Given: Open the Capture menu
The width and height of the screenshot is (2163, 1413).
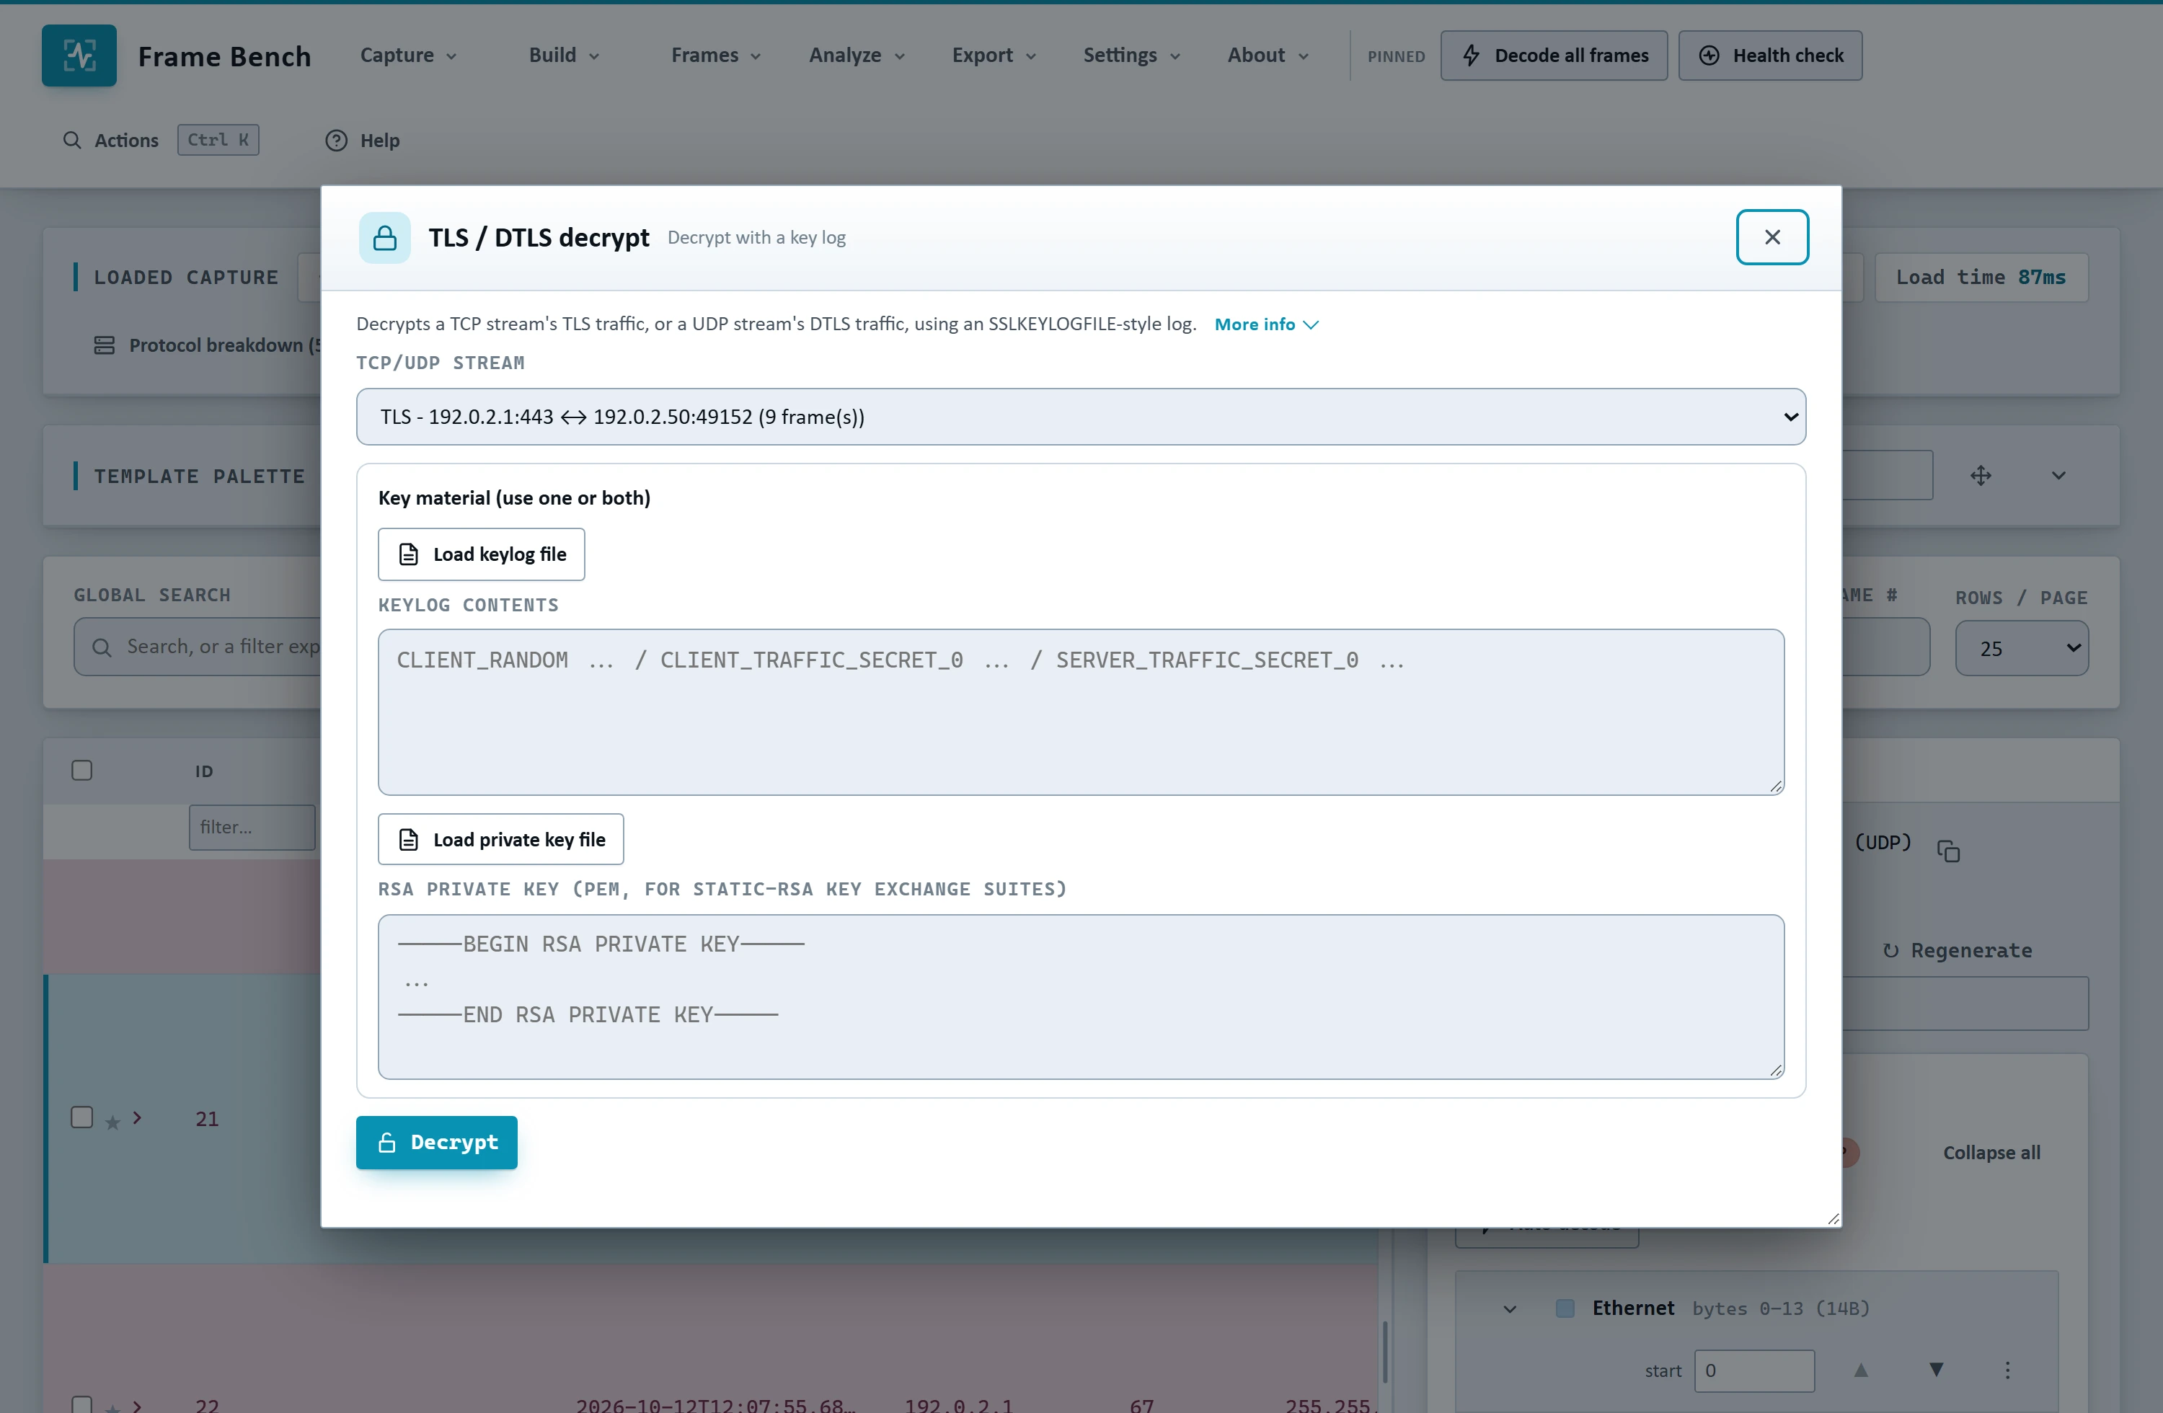Looking at the screenshot, I should pyautogui.click(x=408, y=56).
